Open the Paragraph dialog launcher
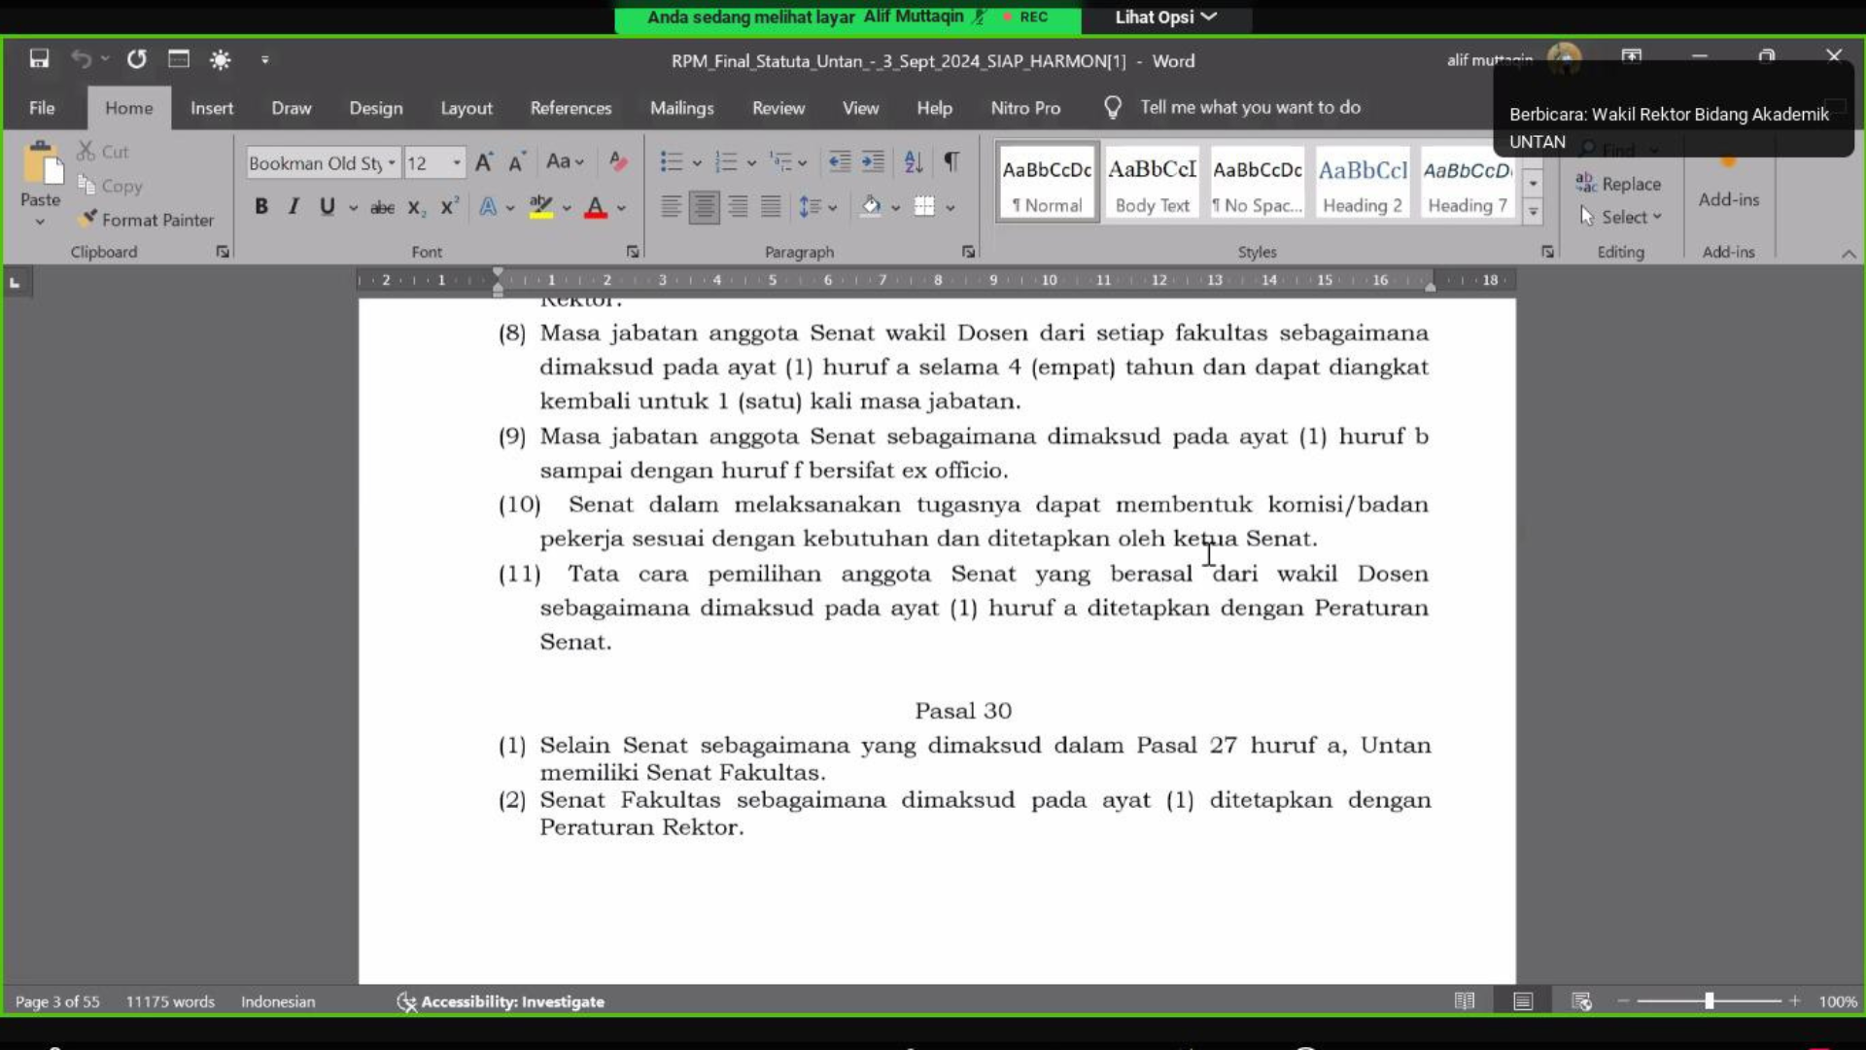This screenshot has width=1866, height=1050. tap(968, 252)
